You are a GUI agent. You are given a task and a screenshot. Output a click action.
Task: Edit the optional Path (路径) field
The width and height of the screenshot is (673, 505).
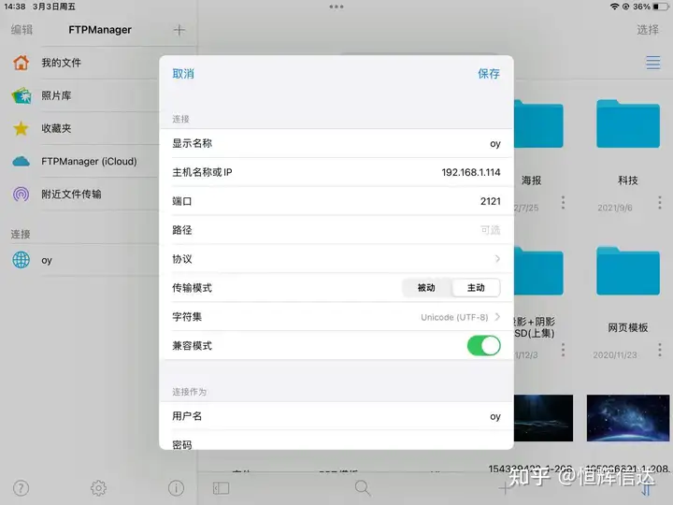pos(336,230)
